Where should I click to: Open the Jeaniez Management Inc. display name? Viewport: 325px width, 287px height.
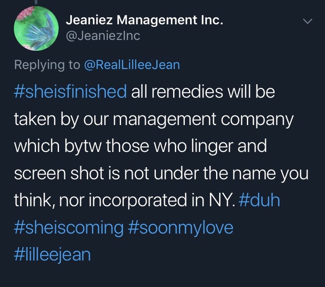click(x=144, y=20)
